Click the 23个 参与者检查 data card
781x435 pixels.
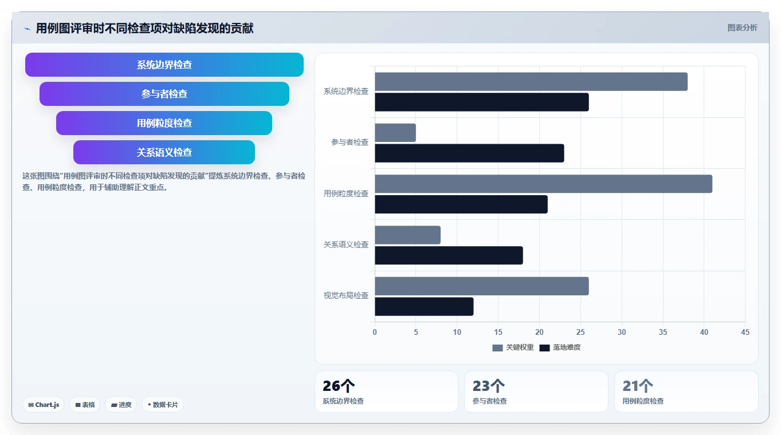536,391
